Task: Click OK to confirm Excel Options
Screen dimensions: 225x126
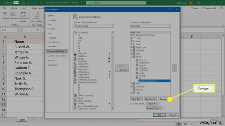Action: 159,115
